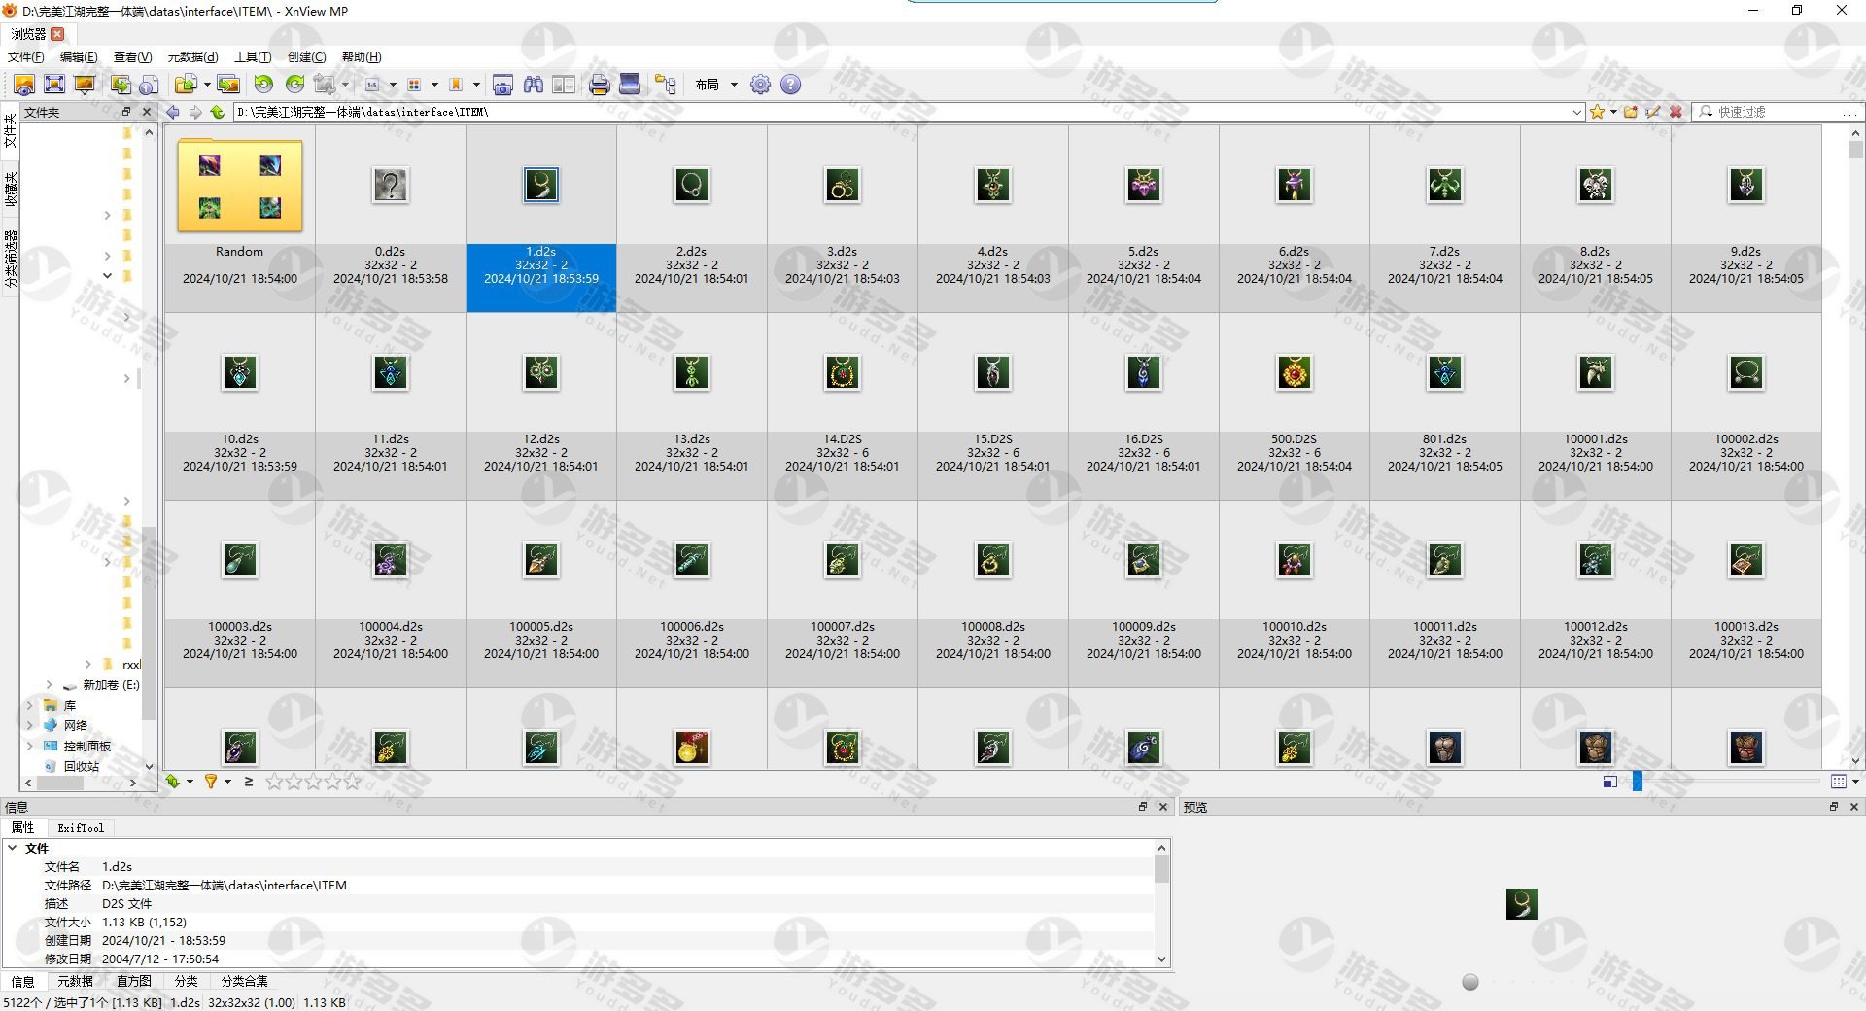Expand 新加卷 (E:) drive in tree
The height and width of the screenshot is (1011, 1866).
(x=49, y=684)
